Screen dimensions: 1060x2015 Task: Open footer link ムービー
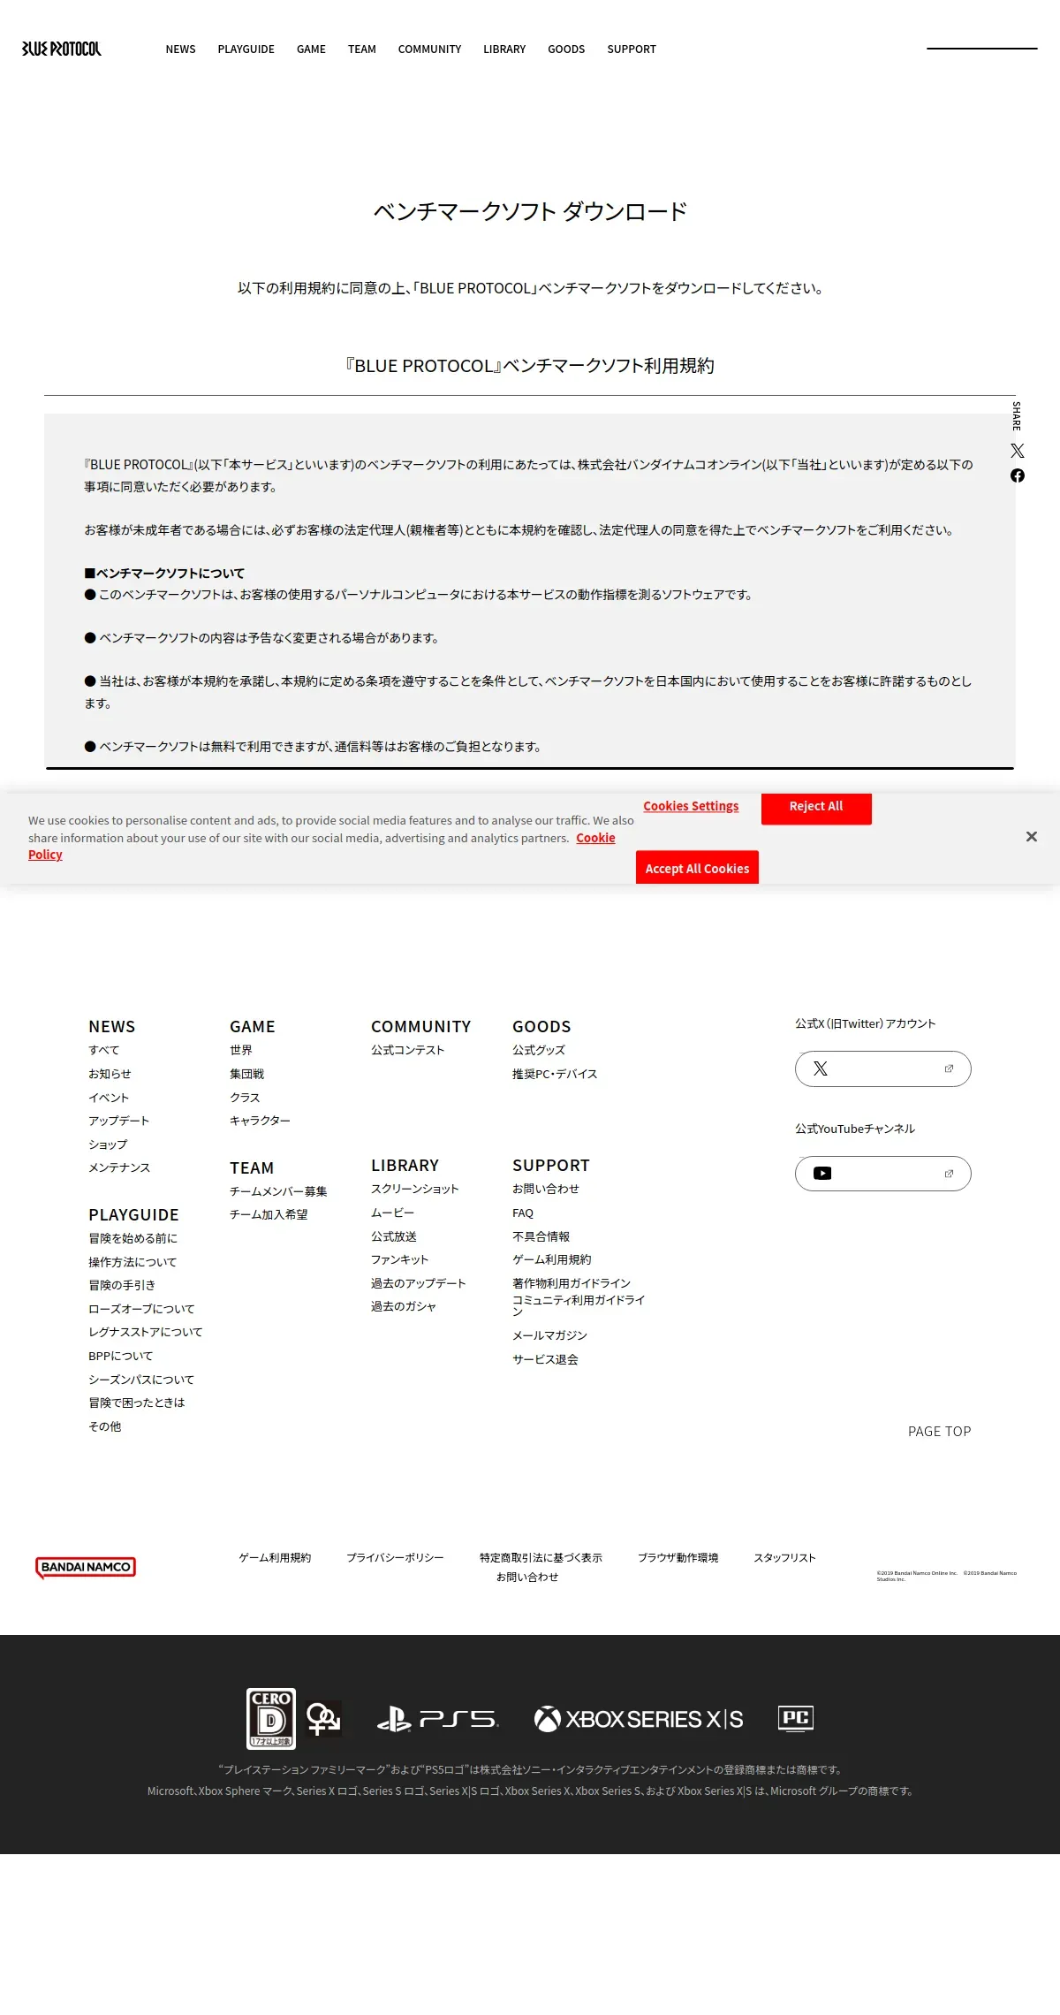[392, 1213]
